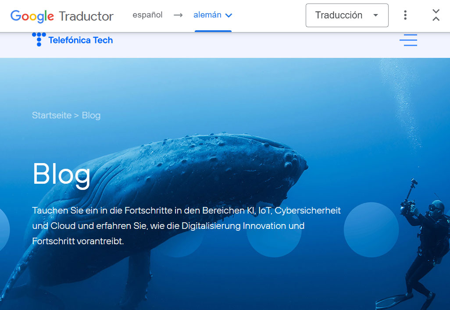The width and height of the screenshot is (450, 310).
Task: Collapse the Google Translate toolbar
Action: [436, 15]
